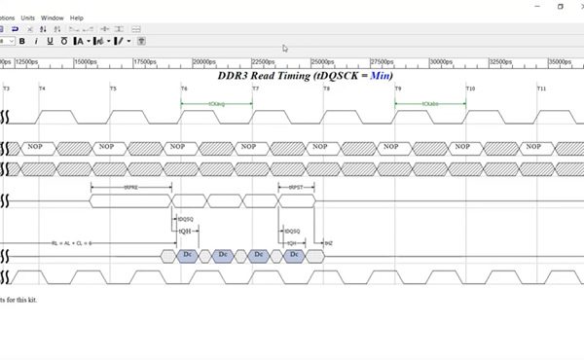584x360 pixels.
Task: Click the 20000ps mark on ruler
Action: pyautogui.click(x=204, y=62)
